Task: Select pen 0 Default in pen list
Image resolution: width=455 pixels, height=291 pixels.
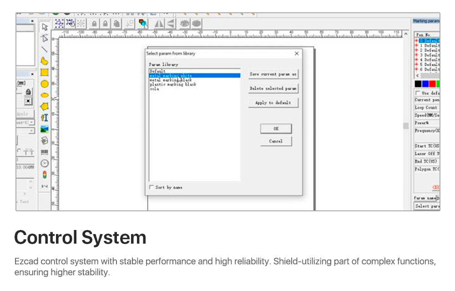Action: click(x=427, y=41)
